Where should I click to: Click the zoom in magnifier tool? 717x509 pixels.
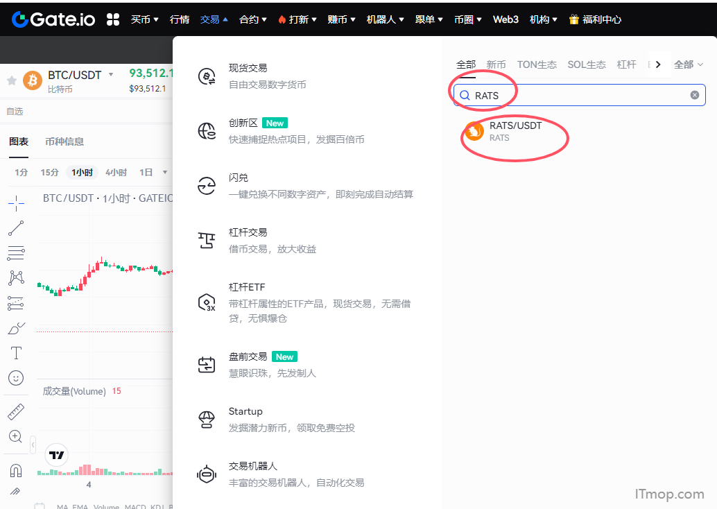16,436
